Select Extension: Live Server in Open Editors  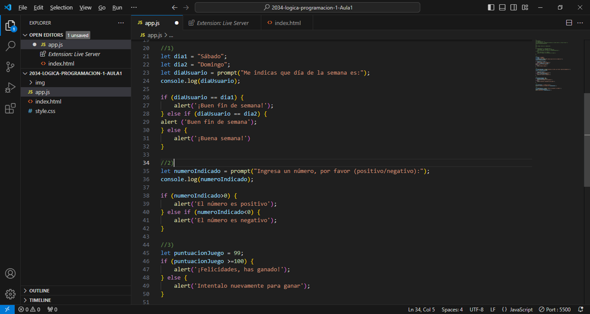pyautogui.click(x=76, y=54)
